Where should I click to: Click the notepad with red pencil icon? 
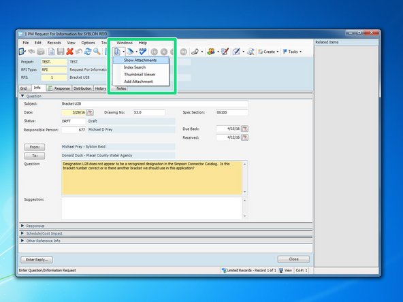(x=225, y=52)
